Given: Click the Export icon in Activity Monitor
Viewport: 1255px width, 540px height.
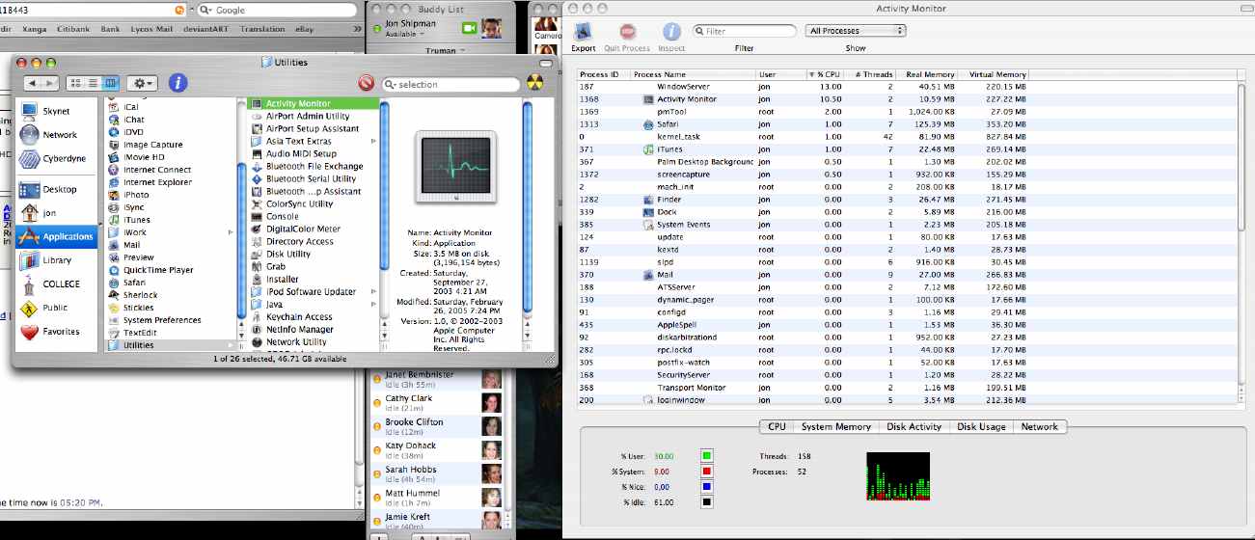Looking at the screenshot, I should pos(583,32).
